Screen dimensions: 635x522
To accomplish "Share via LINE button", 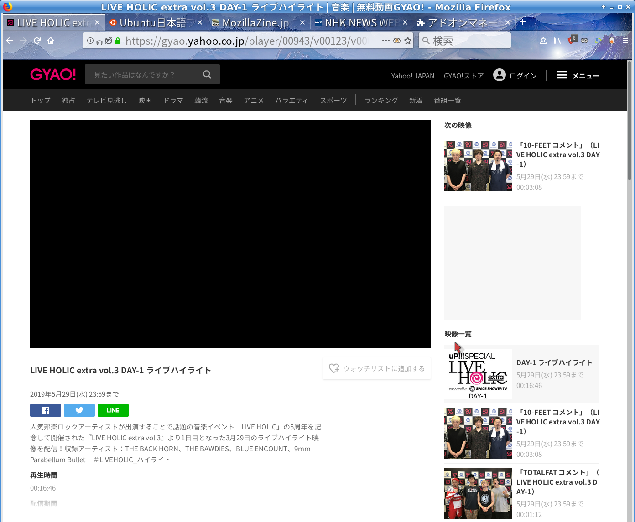I will (x=113, y=410).
